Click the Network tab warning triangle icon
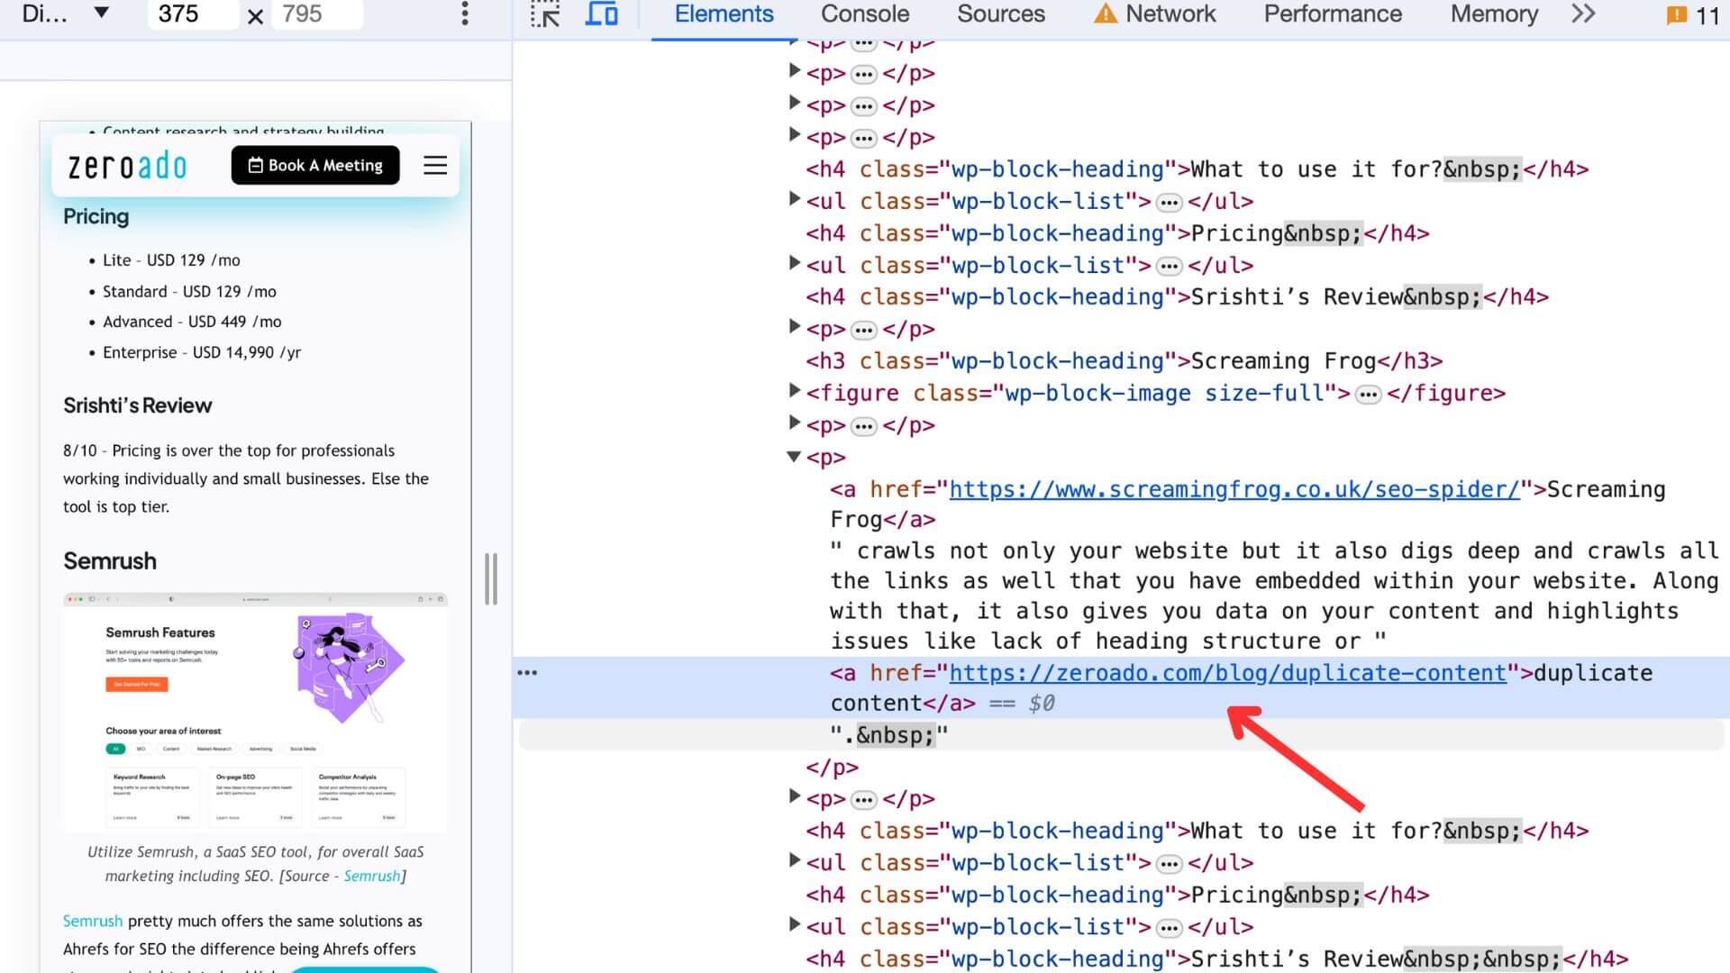Screen dimensions: 1730x973 point(1106,14)
